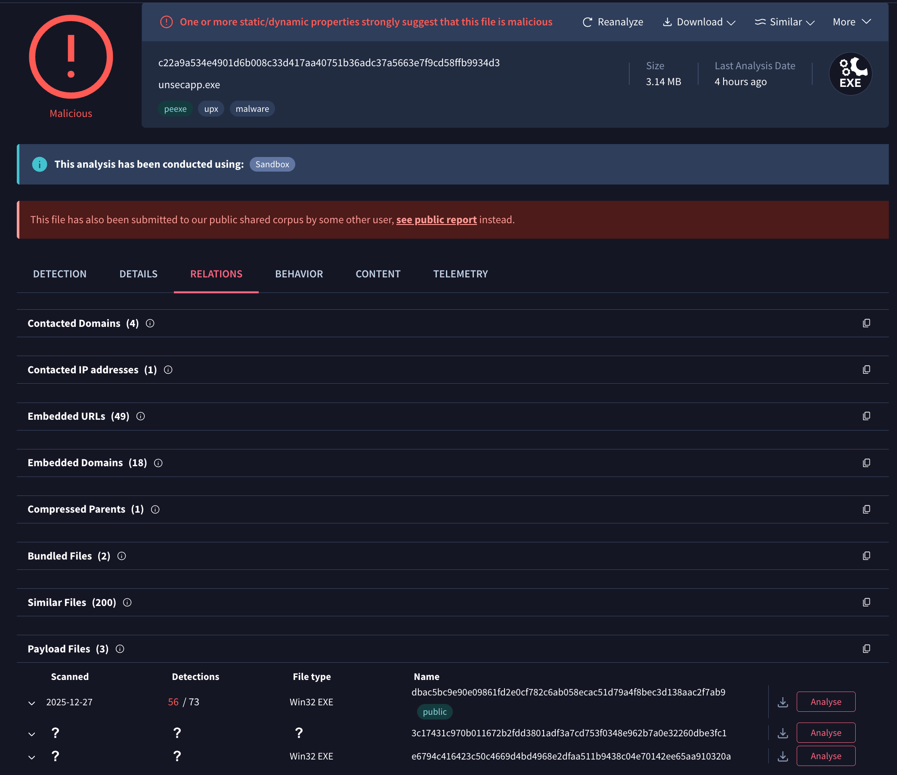Open the see public report link
This screenshot has height=775, width=897.
436,220
